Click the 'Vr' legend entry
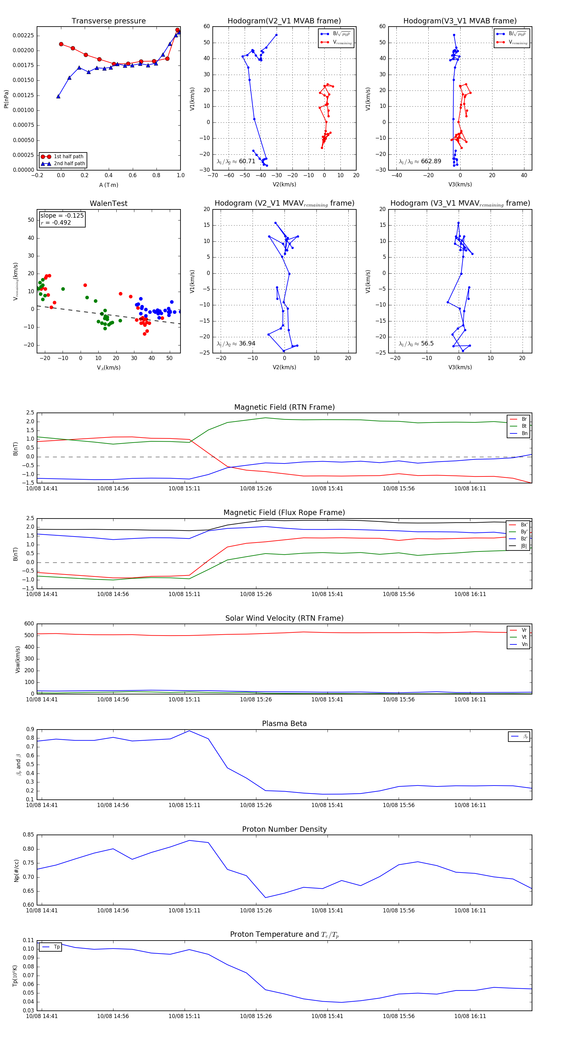Viewport: 569px width, 1044px height. (518, 630)
